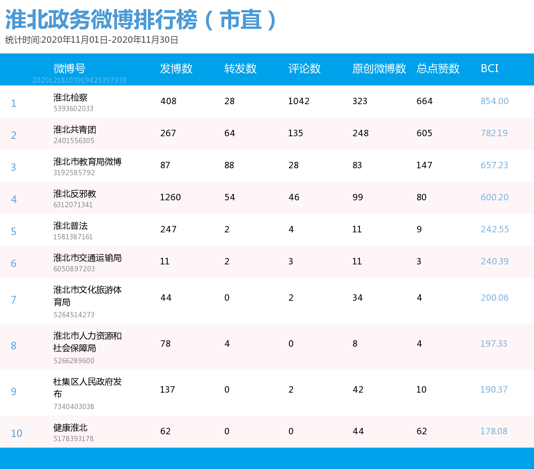Click the statistics date range text
Screen dimensions: 534x469
coord(90,38)
